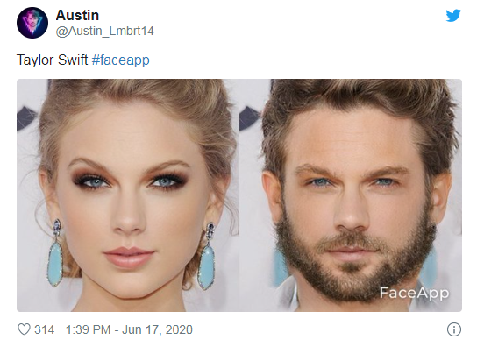Click the 'Taylor Swift' tweet text

click(52, 60)
